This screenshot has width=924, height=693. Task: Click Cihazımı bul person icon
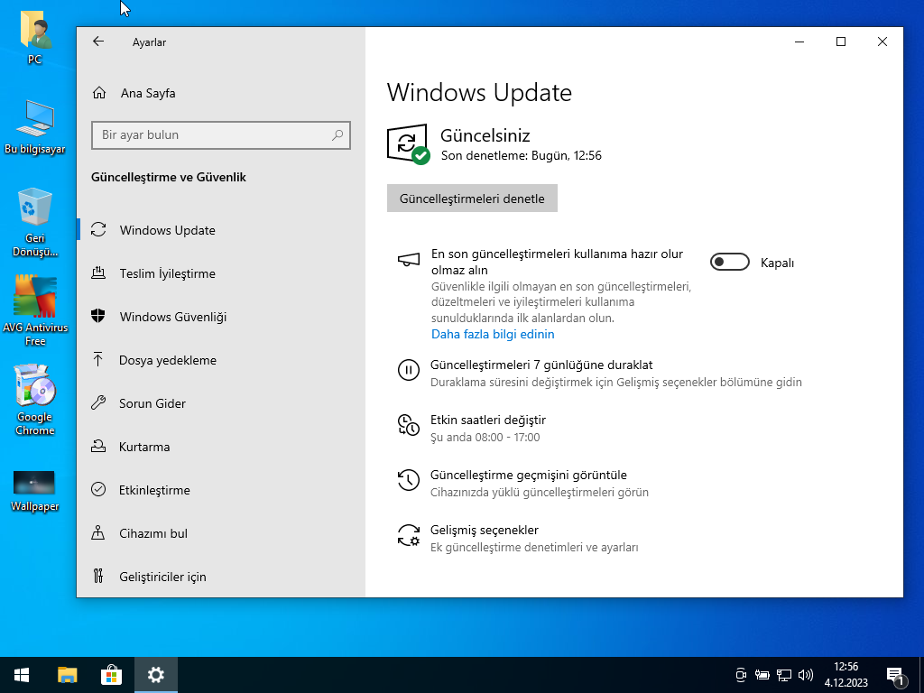98,532
